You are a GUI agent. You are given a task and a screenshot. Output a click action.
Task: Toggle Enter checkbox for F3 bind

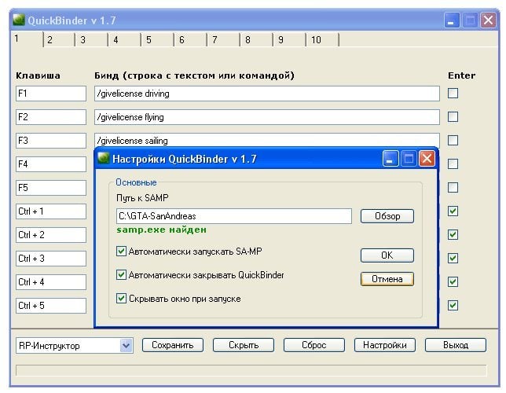tap(453, 141)
